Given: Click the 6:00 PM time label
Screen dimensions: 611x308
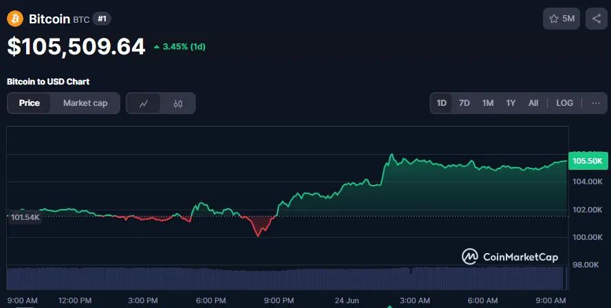Looking at the screenshot, I should (211, 300).
